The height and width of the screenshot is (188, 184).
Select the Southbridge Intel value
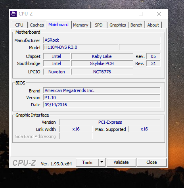coord(57,63)
